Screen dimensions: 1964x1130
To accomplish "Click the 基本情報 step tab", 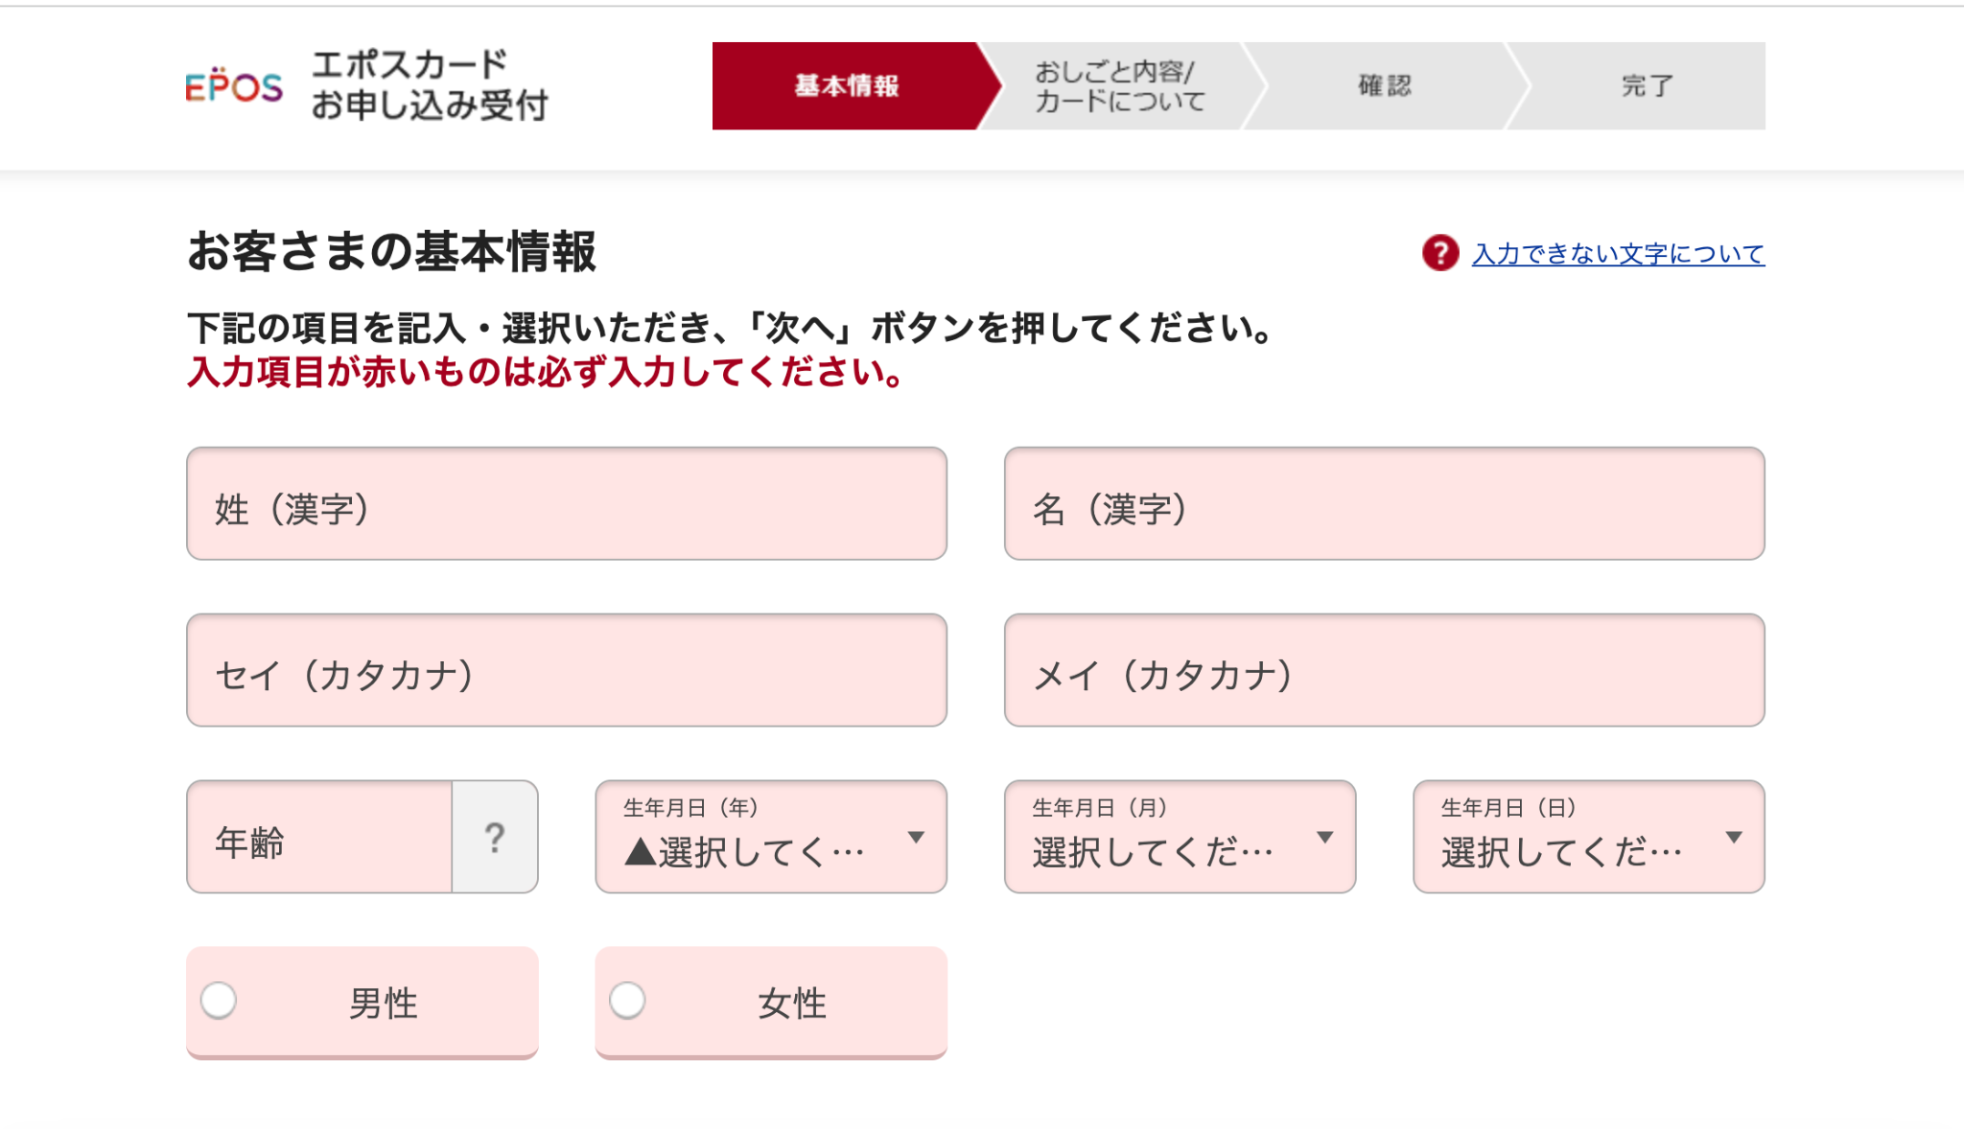I will 846,86.
